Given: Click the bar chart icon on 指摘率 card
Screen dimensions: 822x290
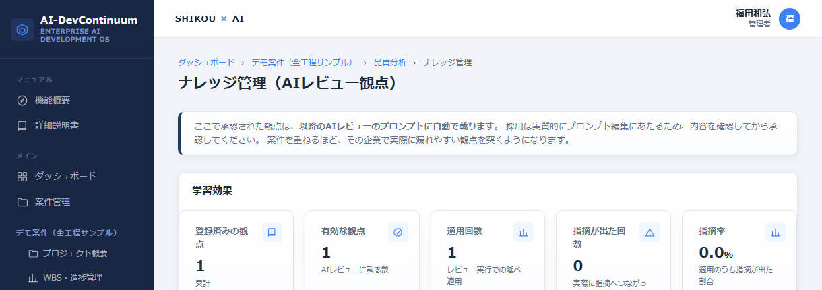Looking at the screenshot, I should point(776,232).
